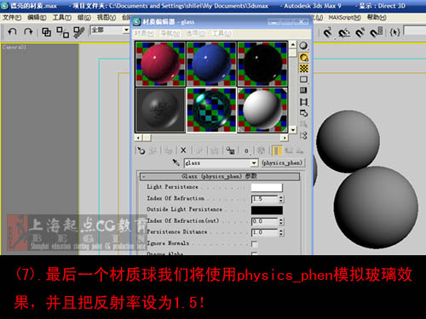Click the physics_phen material type button
This screenshot has width=426, height=319.
point(282,162)
